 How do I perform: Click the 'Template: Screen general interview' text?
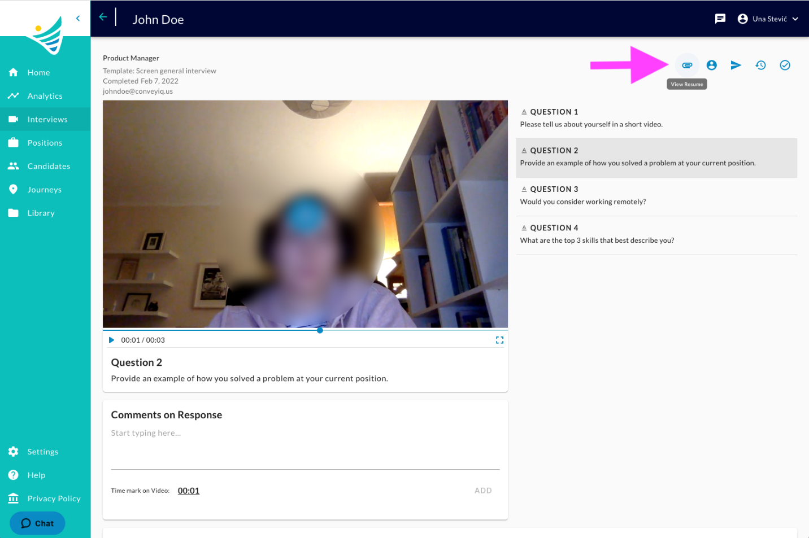[159, 71]
